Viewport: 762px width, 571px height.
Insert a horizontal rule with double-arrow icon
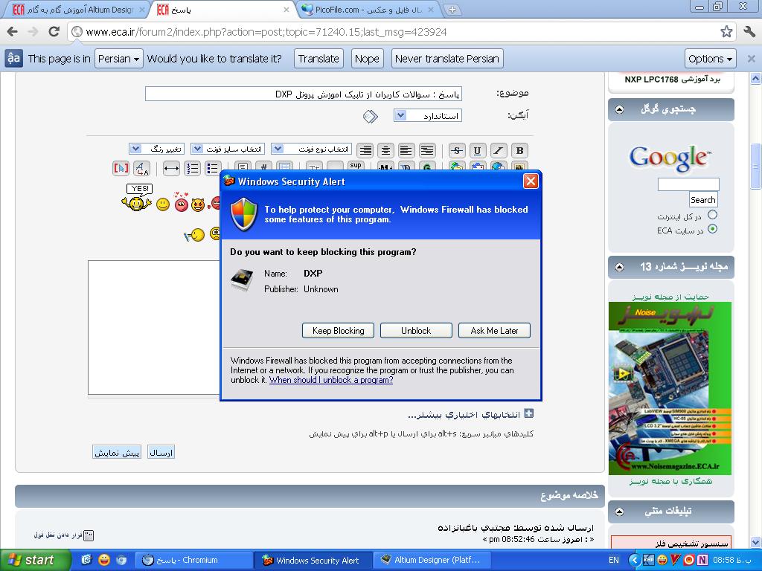point(171,169)
